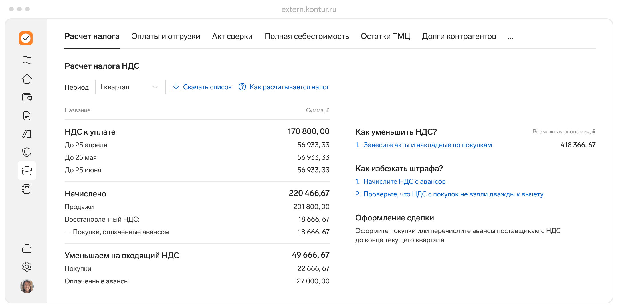Open the notebook icon in sidebar
The image size is (618, 308).
pyautogui.click(x=27, y=189)
